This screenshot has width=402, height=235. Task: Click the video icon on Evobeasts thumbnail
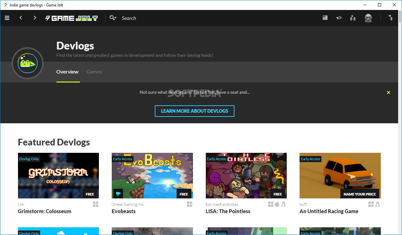pyautogui.click(x=118, y=194)
